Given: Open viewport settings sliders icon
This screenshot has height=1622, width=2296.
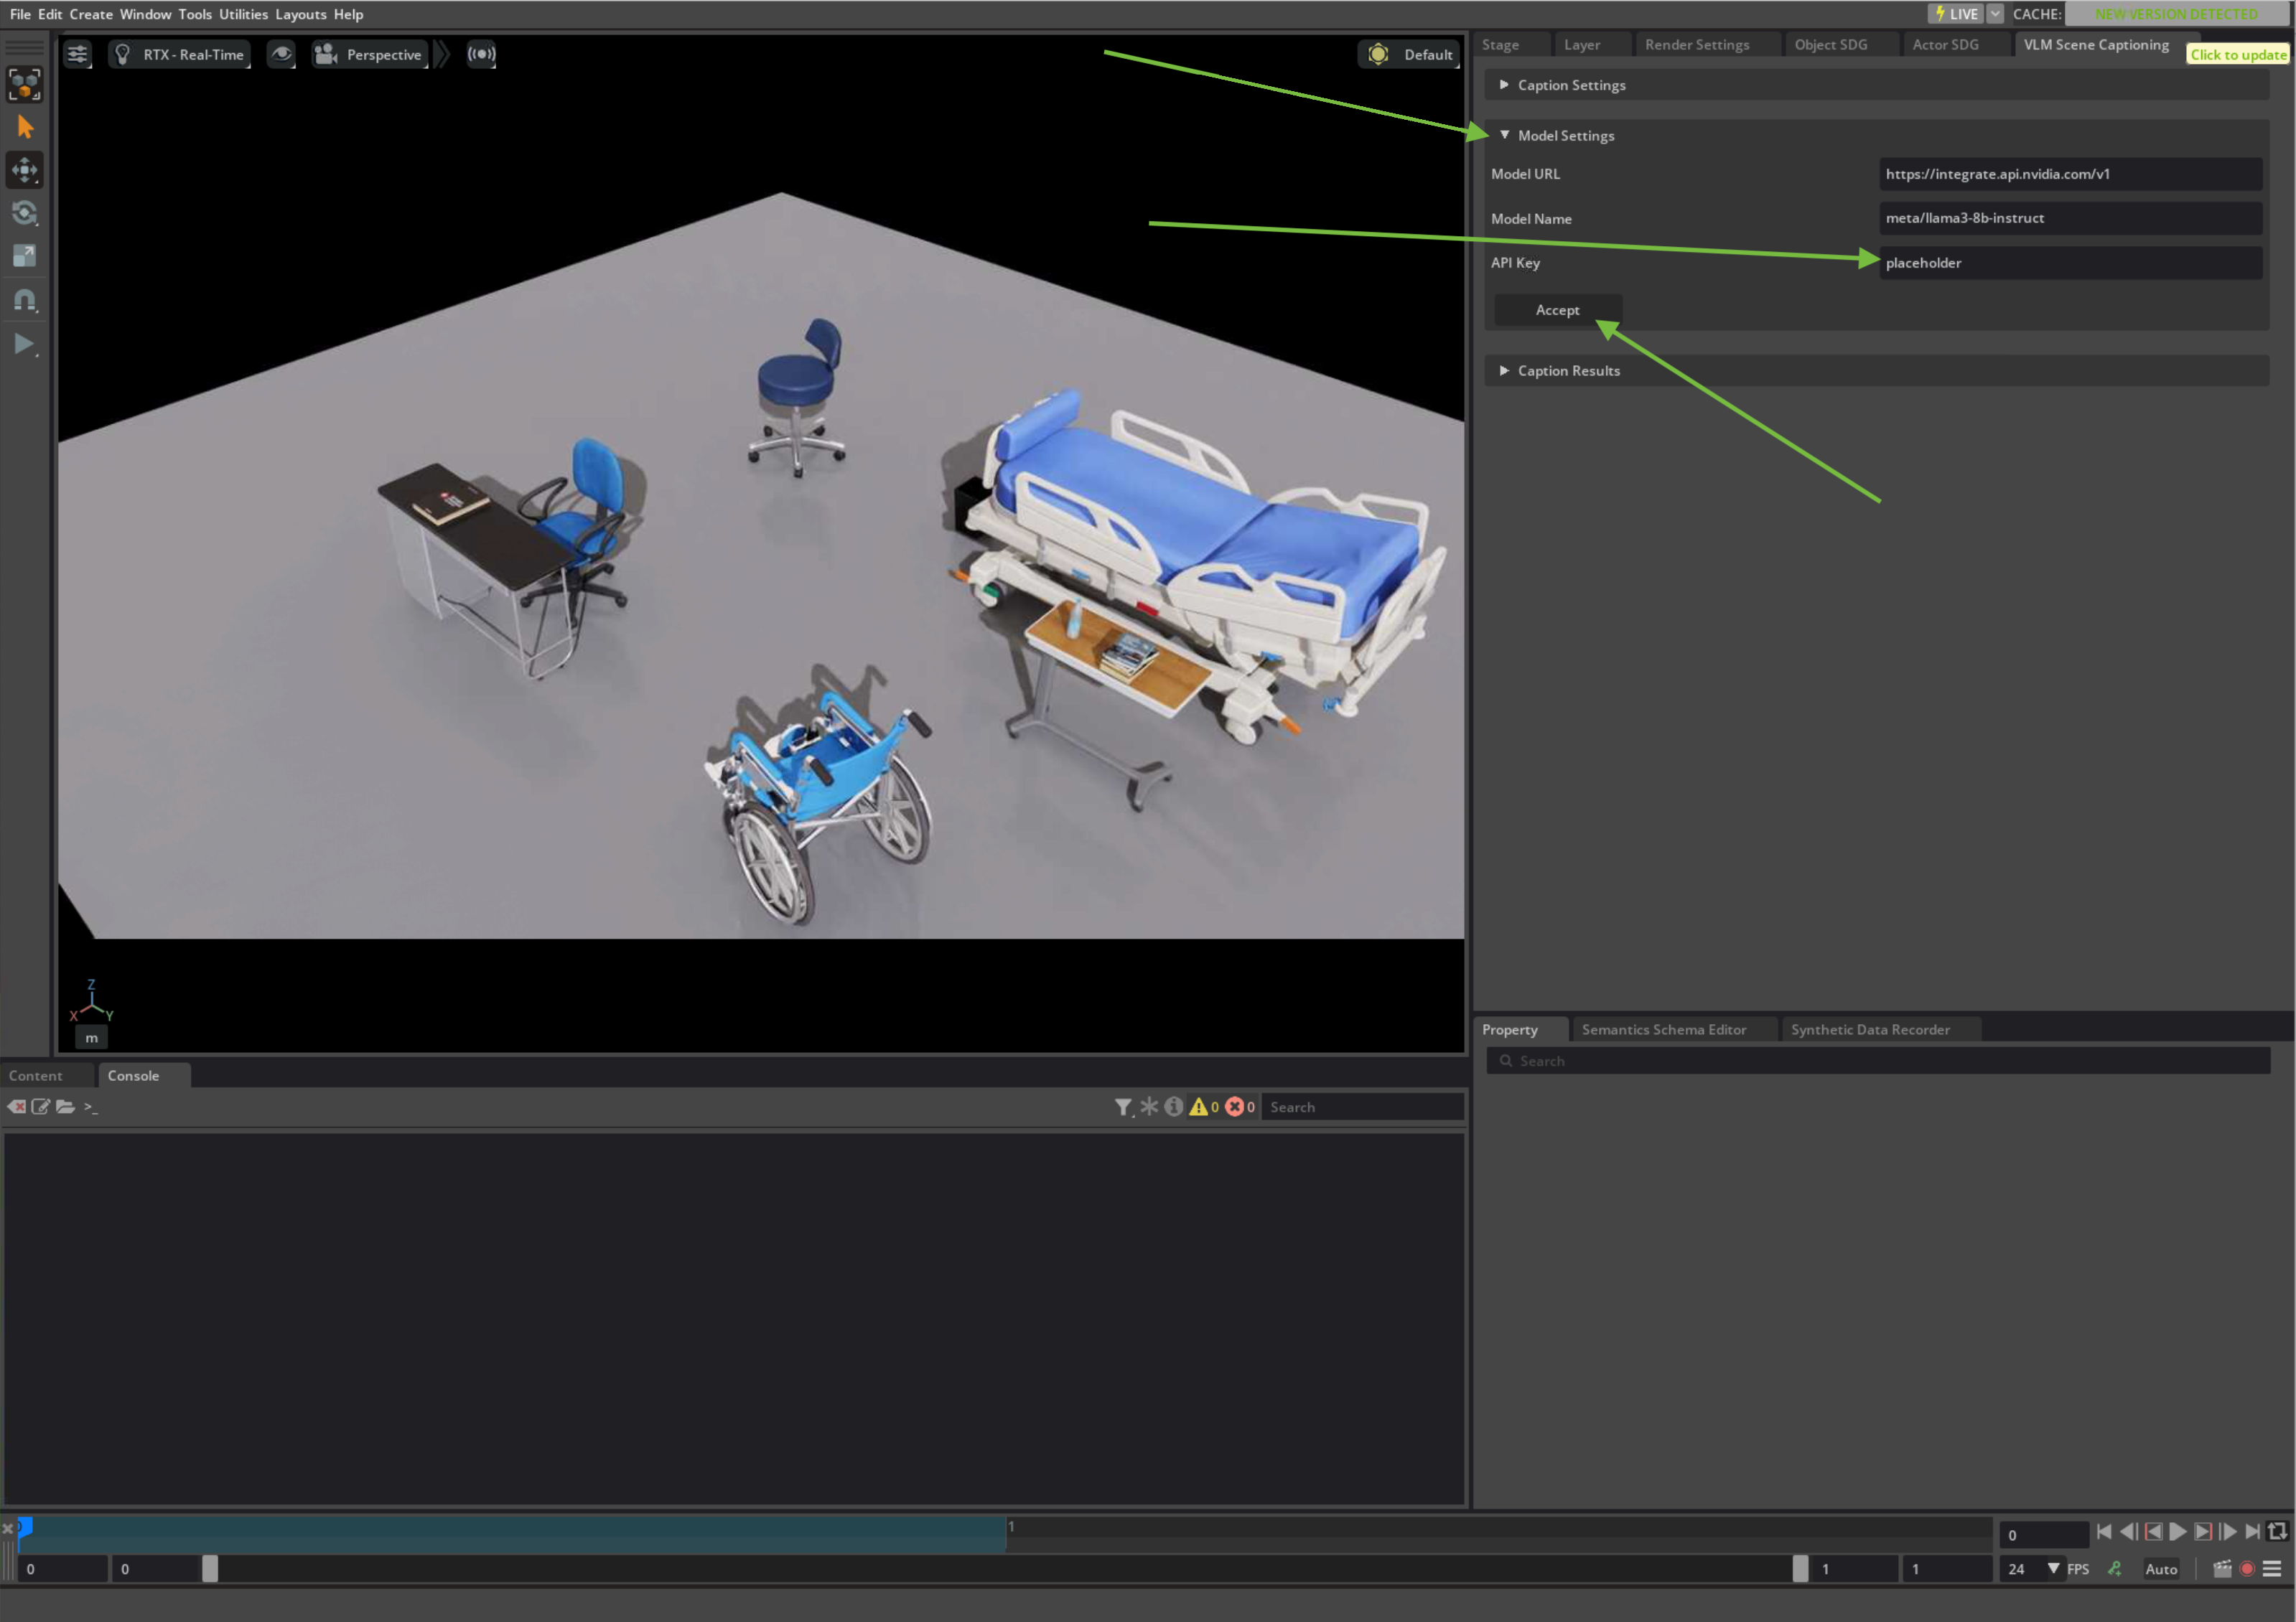Looking at the screenshot, I should click(77, 54).
